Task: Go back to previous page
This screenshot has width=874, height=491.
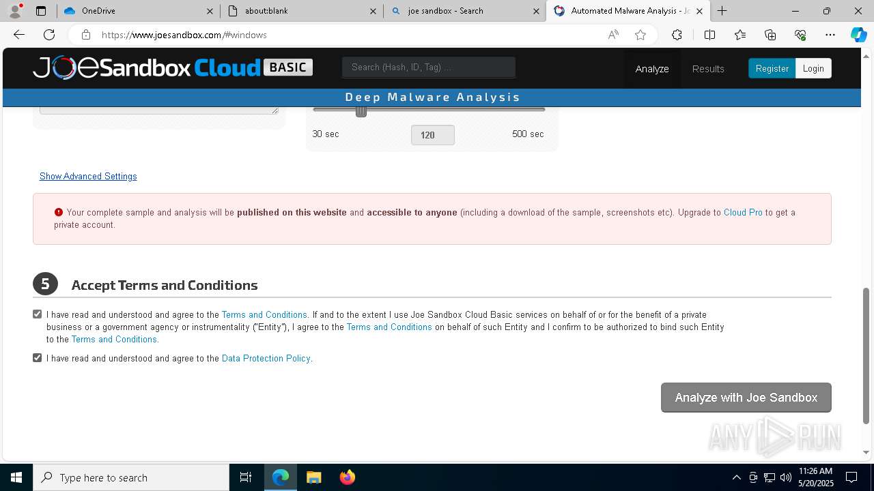Action: pyautogui.click(x=19, y=35)
